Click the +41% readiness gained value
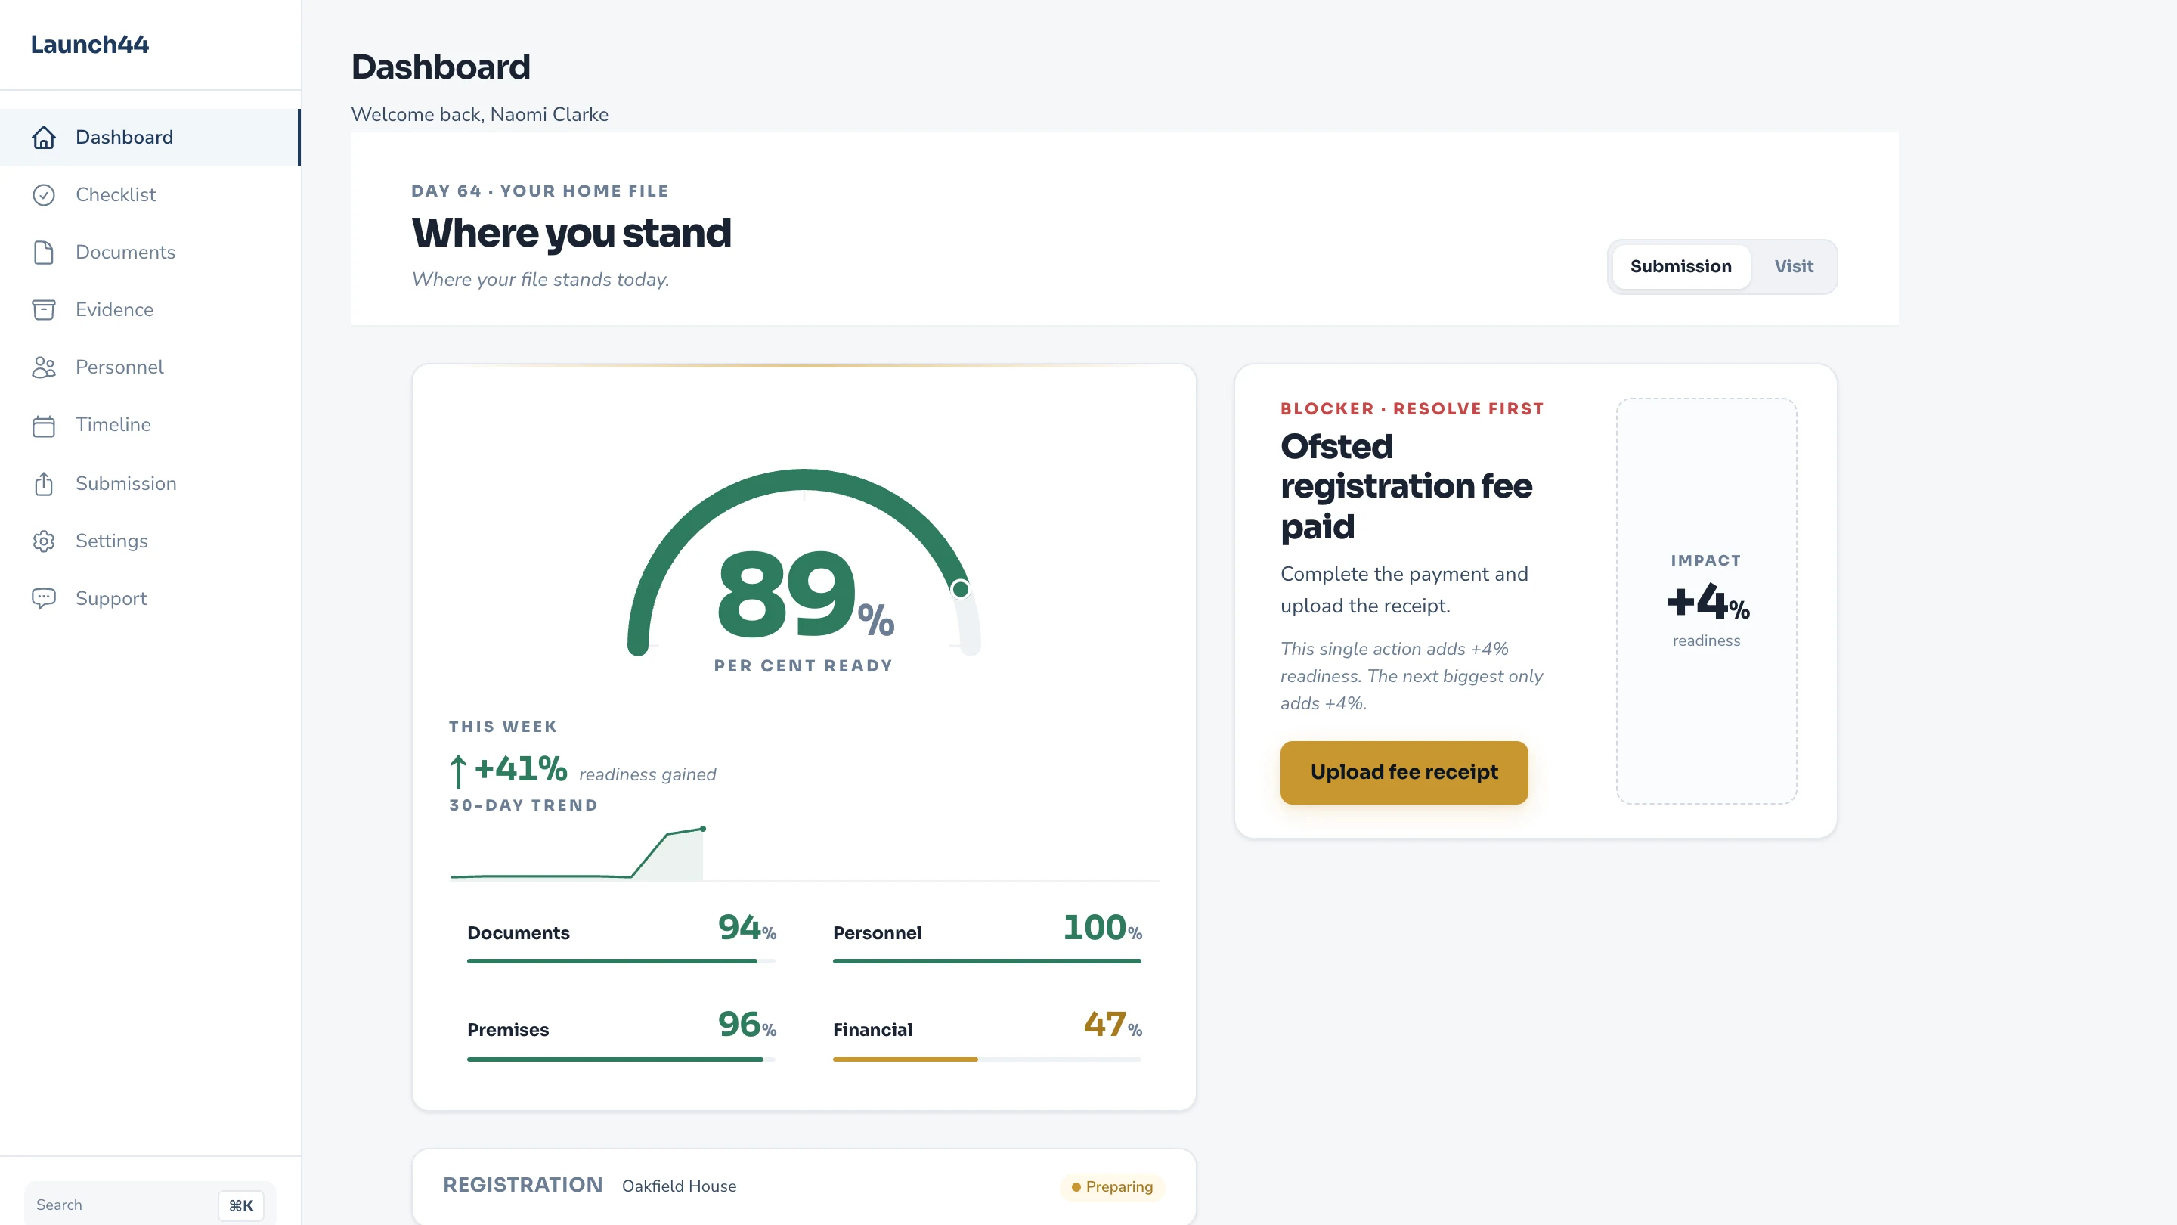This screenshot has height=1225, width=2177. click(521, 768)
